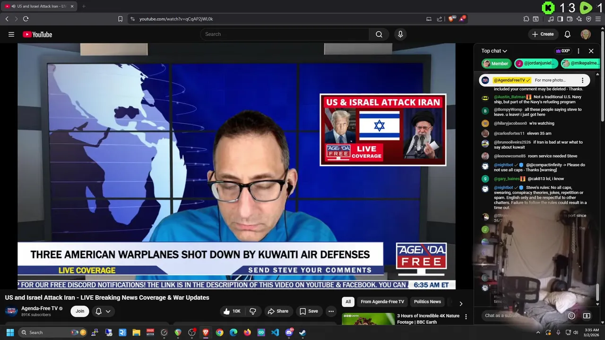Image resolution: width=605 pixels, height=340 pixels.
Task: Open options for 3 Hours Nature Footage video
Action: [x=466, y=317]
